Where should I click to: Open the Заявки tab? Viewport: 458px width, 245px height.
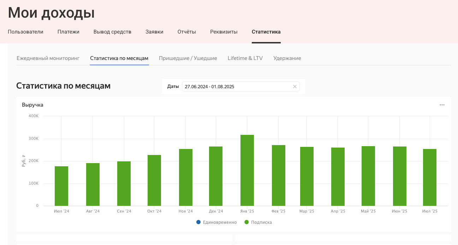[154, 32]
